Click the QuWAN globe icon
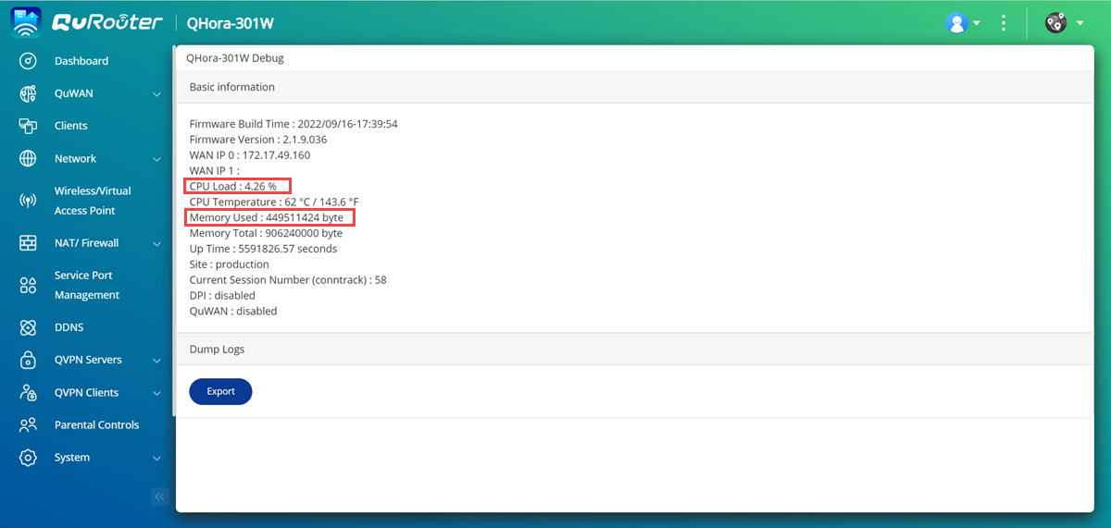Viewport: 1111px width, 528px height. tap(28, 93)
